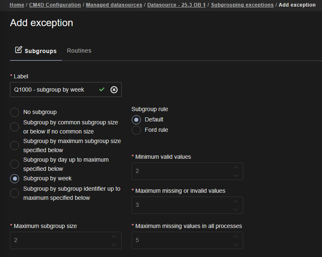
Task: Choose Subgroup by subgroup identifier option
Action: click(x=15, y=193)
